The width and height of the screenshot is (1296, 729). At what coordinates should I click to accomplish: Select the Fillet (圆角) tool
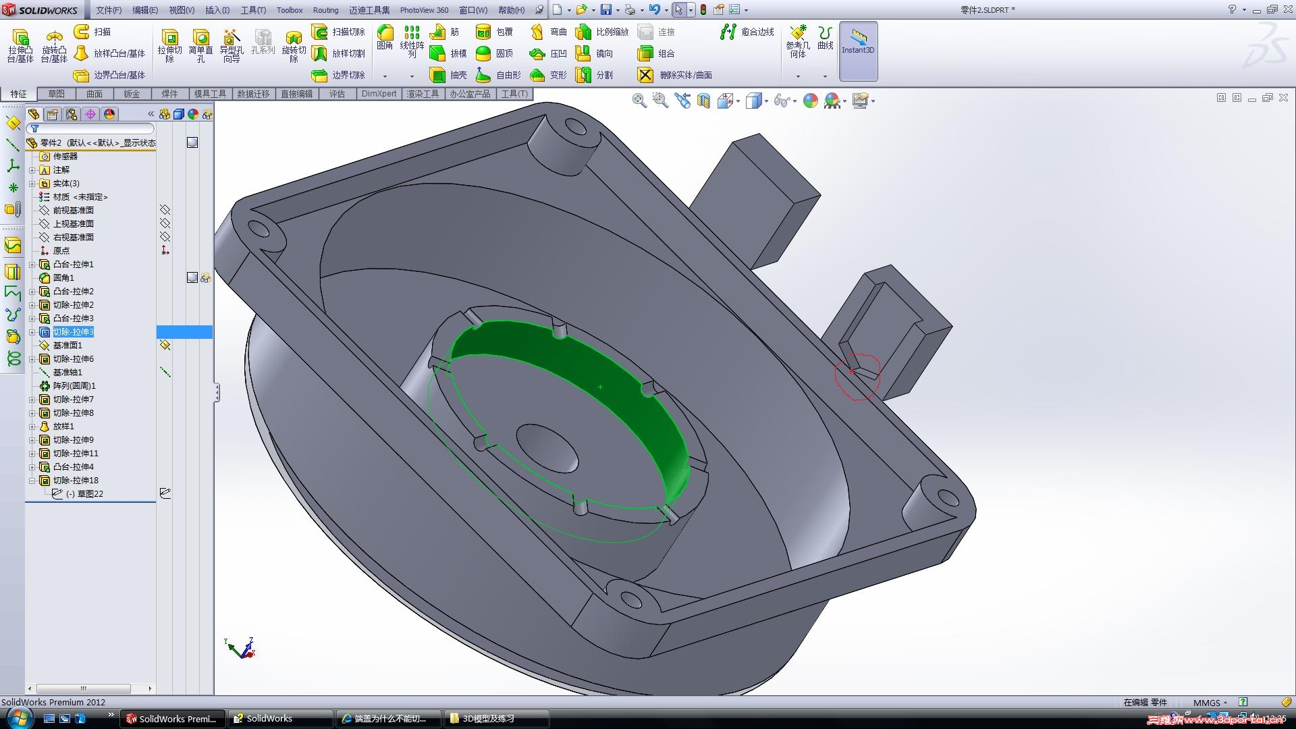(385, 34)
